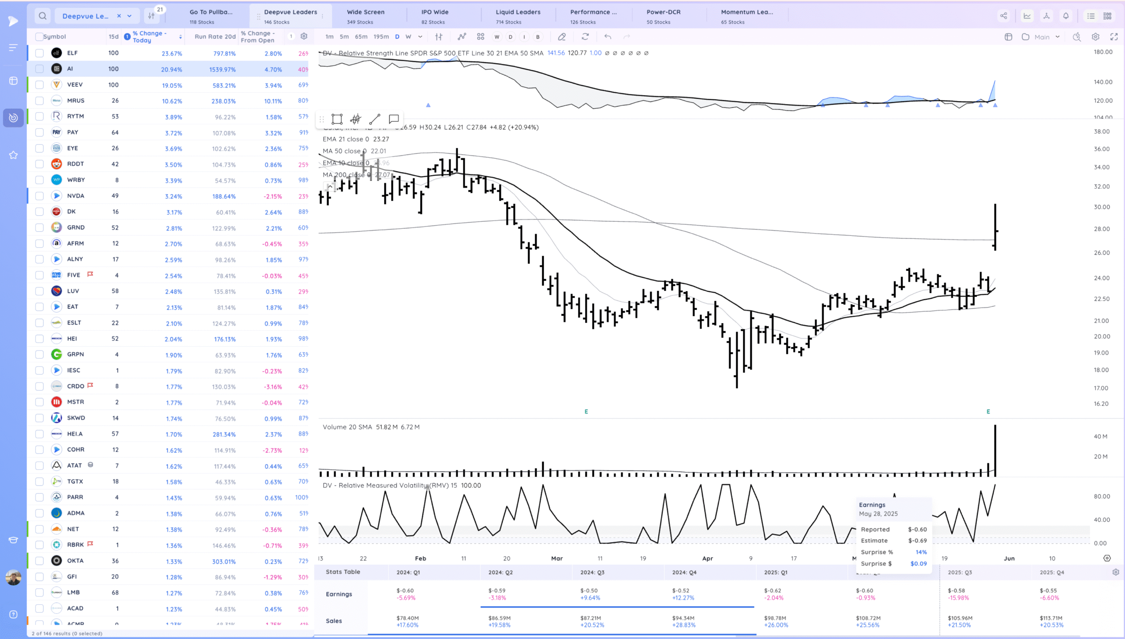Switch to the Liquid Leaders tab
The height and width of the screenshot is (639, 1125).
pos(518,16)
